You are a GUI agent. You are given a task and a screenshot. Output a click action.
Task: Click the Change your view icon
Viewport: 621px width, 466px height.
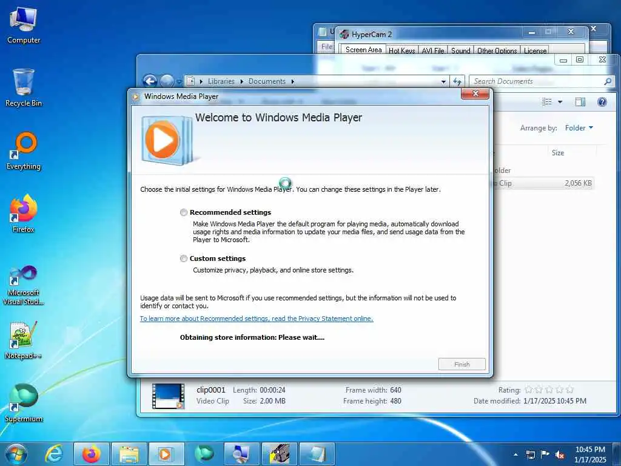547,102
